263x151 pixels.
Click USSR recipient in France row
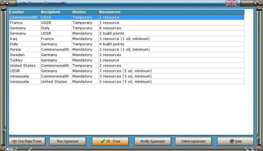click(56, 23)
